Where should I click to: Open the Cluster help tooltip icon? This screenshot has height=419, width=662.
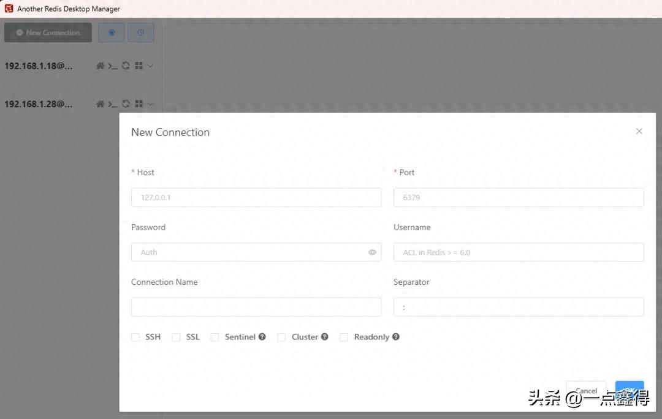tap(325, 337)
